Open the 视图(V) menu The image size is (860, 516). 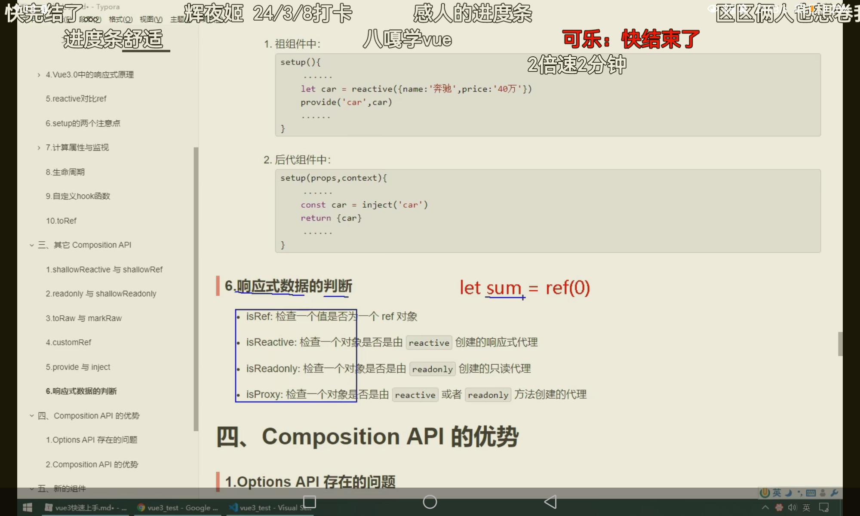point(151,19)
